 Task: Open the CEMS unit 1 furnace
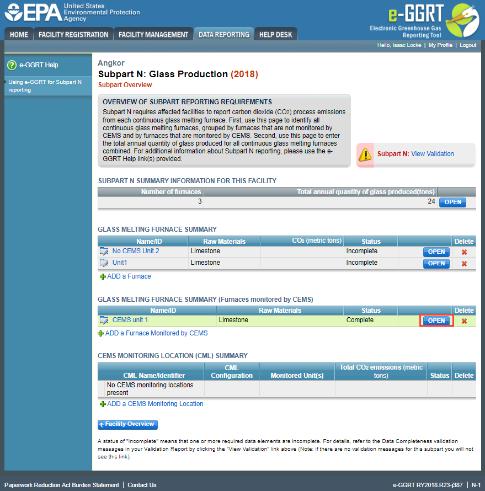[x=436, y=321]
